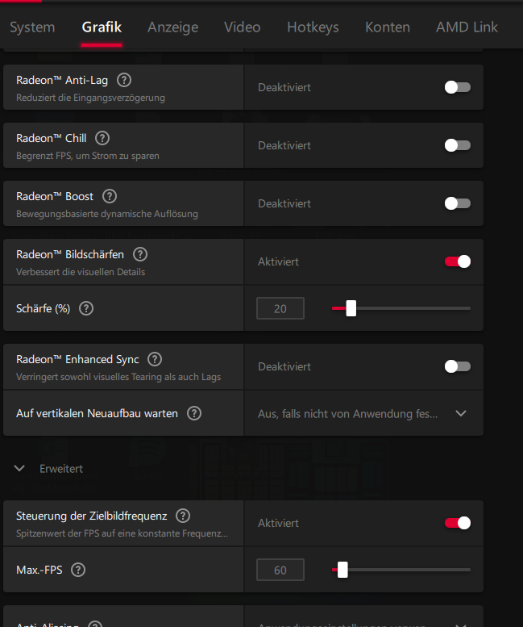Click the Max.-FPS value field showing 60

(280, 570)
